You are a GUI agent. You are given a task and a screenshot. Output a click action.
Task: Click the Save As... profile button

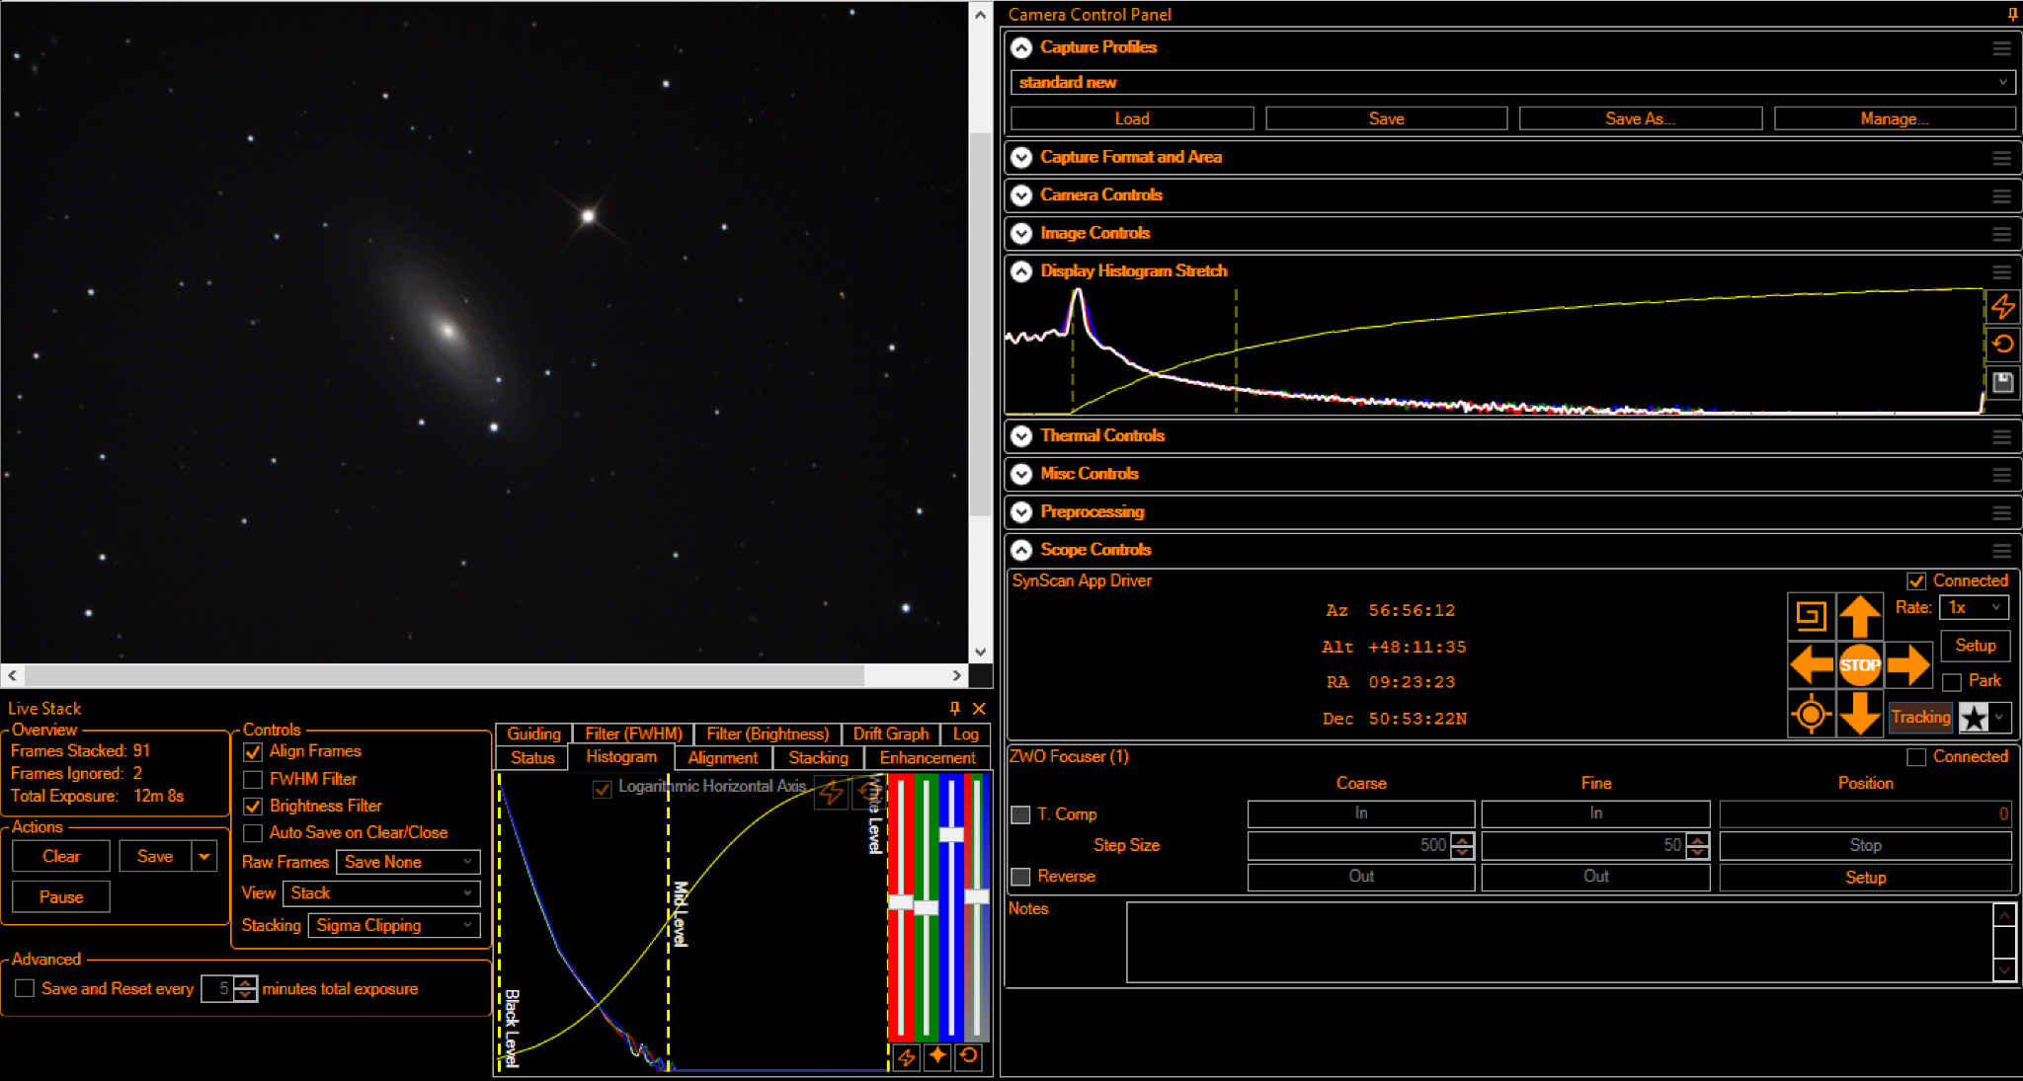tap(1640, 118)
